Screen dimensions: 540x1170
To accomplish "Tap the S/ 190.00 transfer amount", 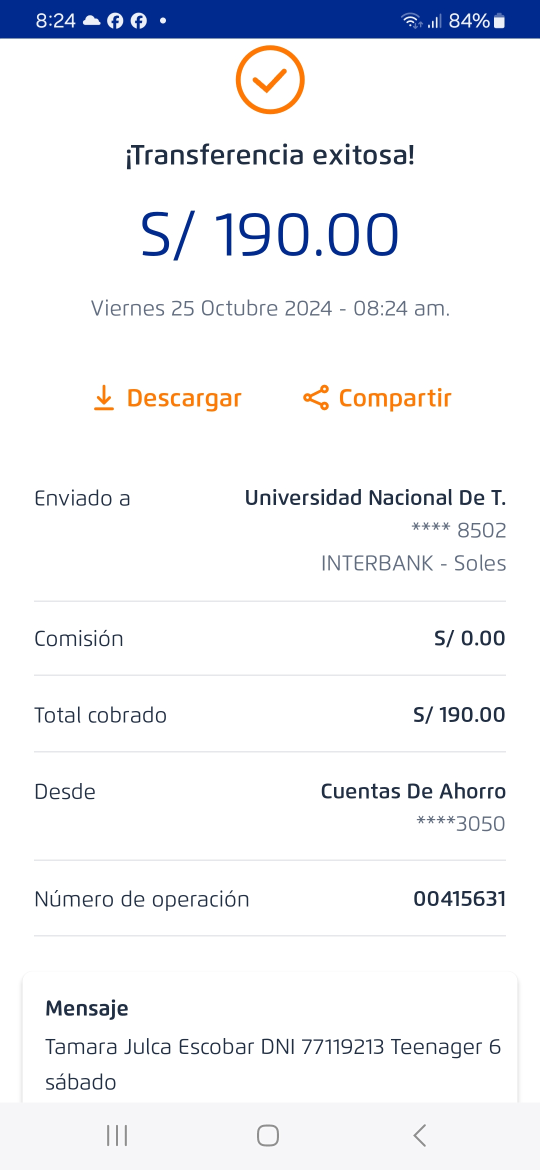I will [270, 235].
